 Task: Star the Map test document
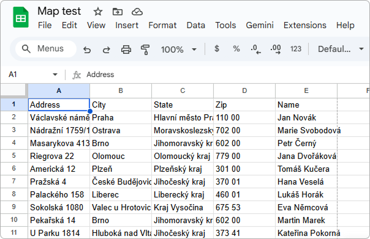tap(97, 12)
